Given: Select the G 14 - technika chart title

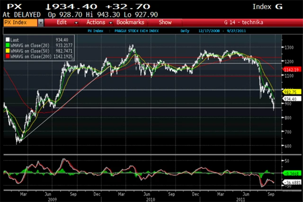Looking at the screenshot, I should tap(244, 22).
